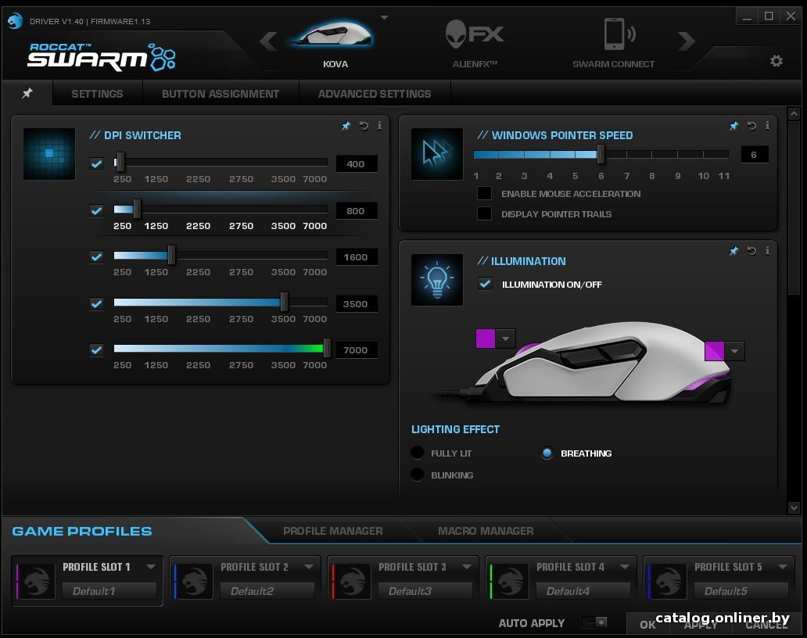Open rear light color dropdown
Viewport: 807px width, 638px height.
pos(734,351)
